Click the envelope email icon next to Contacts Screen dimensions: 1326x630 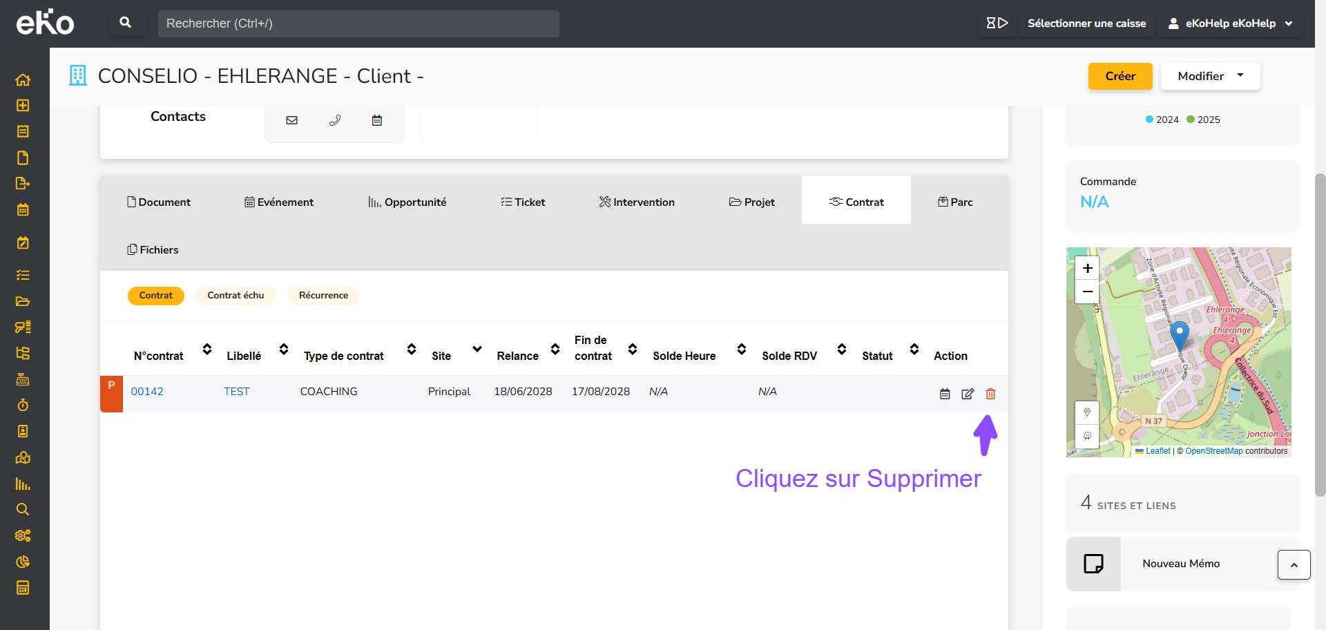point(291,120)
